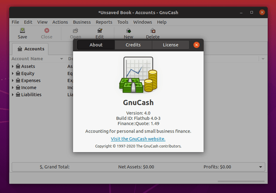Click the Save toolbar icon
The height and width of the screenshot is (193, 276).
(x=22, y=31)
